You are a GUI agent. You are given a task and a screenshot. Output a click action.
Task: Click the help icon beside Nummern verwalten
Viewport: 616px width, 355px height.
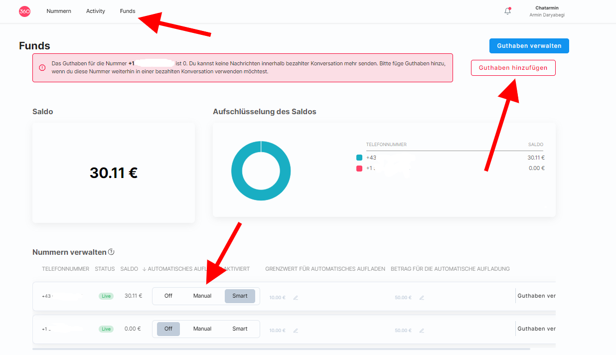(x=112, y=252)
